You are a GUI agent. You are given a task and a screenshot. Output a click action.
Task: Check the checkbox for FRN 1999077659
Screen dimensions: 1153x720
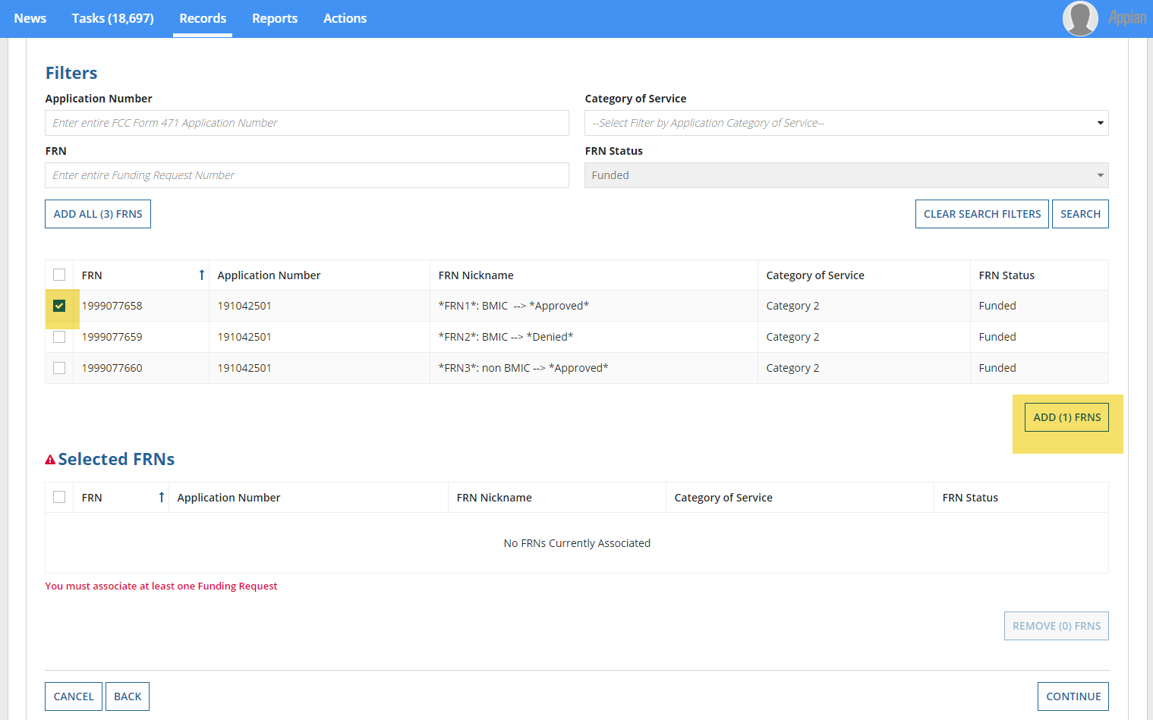click(x=59, y=337)
